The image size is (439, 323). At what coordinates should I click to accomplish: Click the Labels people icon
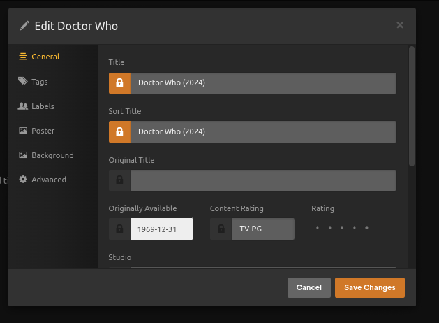[x=23, y=106]
